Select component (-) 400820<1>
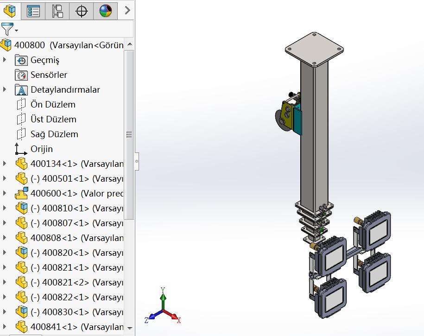The height and width of the screenshot is (336, 424). click(x=77, y=253)
